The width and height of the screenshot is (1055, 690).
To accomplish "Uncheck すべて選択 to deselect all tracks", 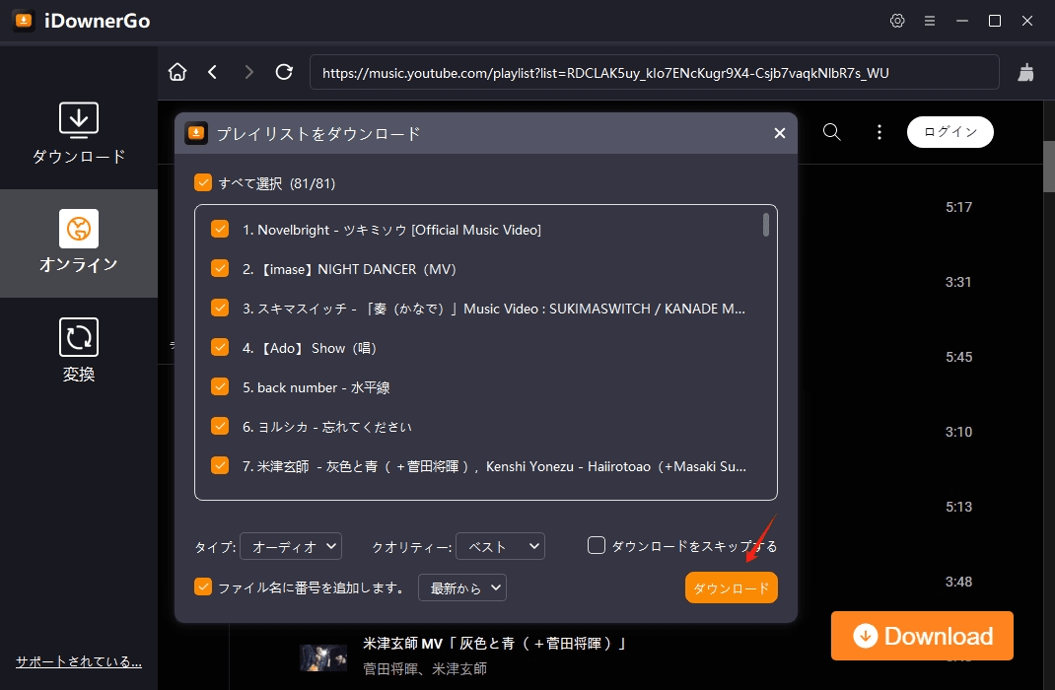I will [x=203, y=183].
